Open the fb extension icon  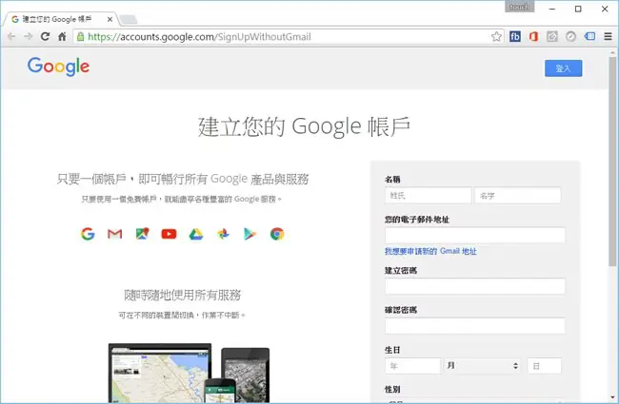click(515, 37)
